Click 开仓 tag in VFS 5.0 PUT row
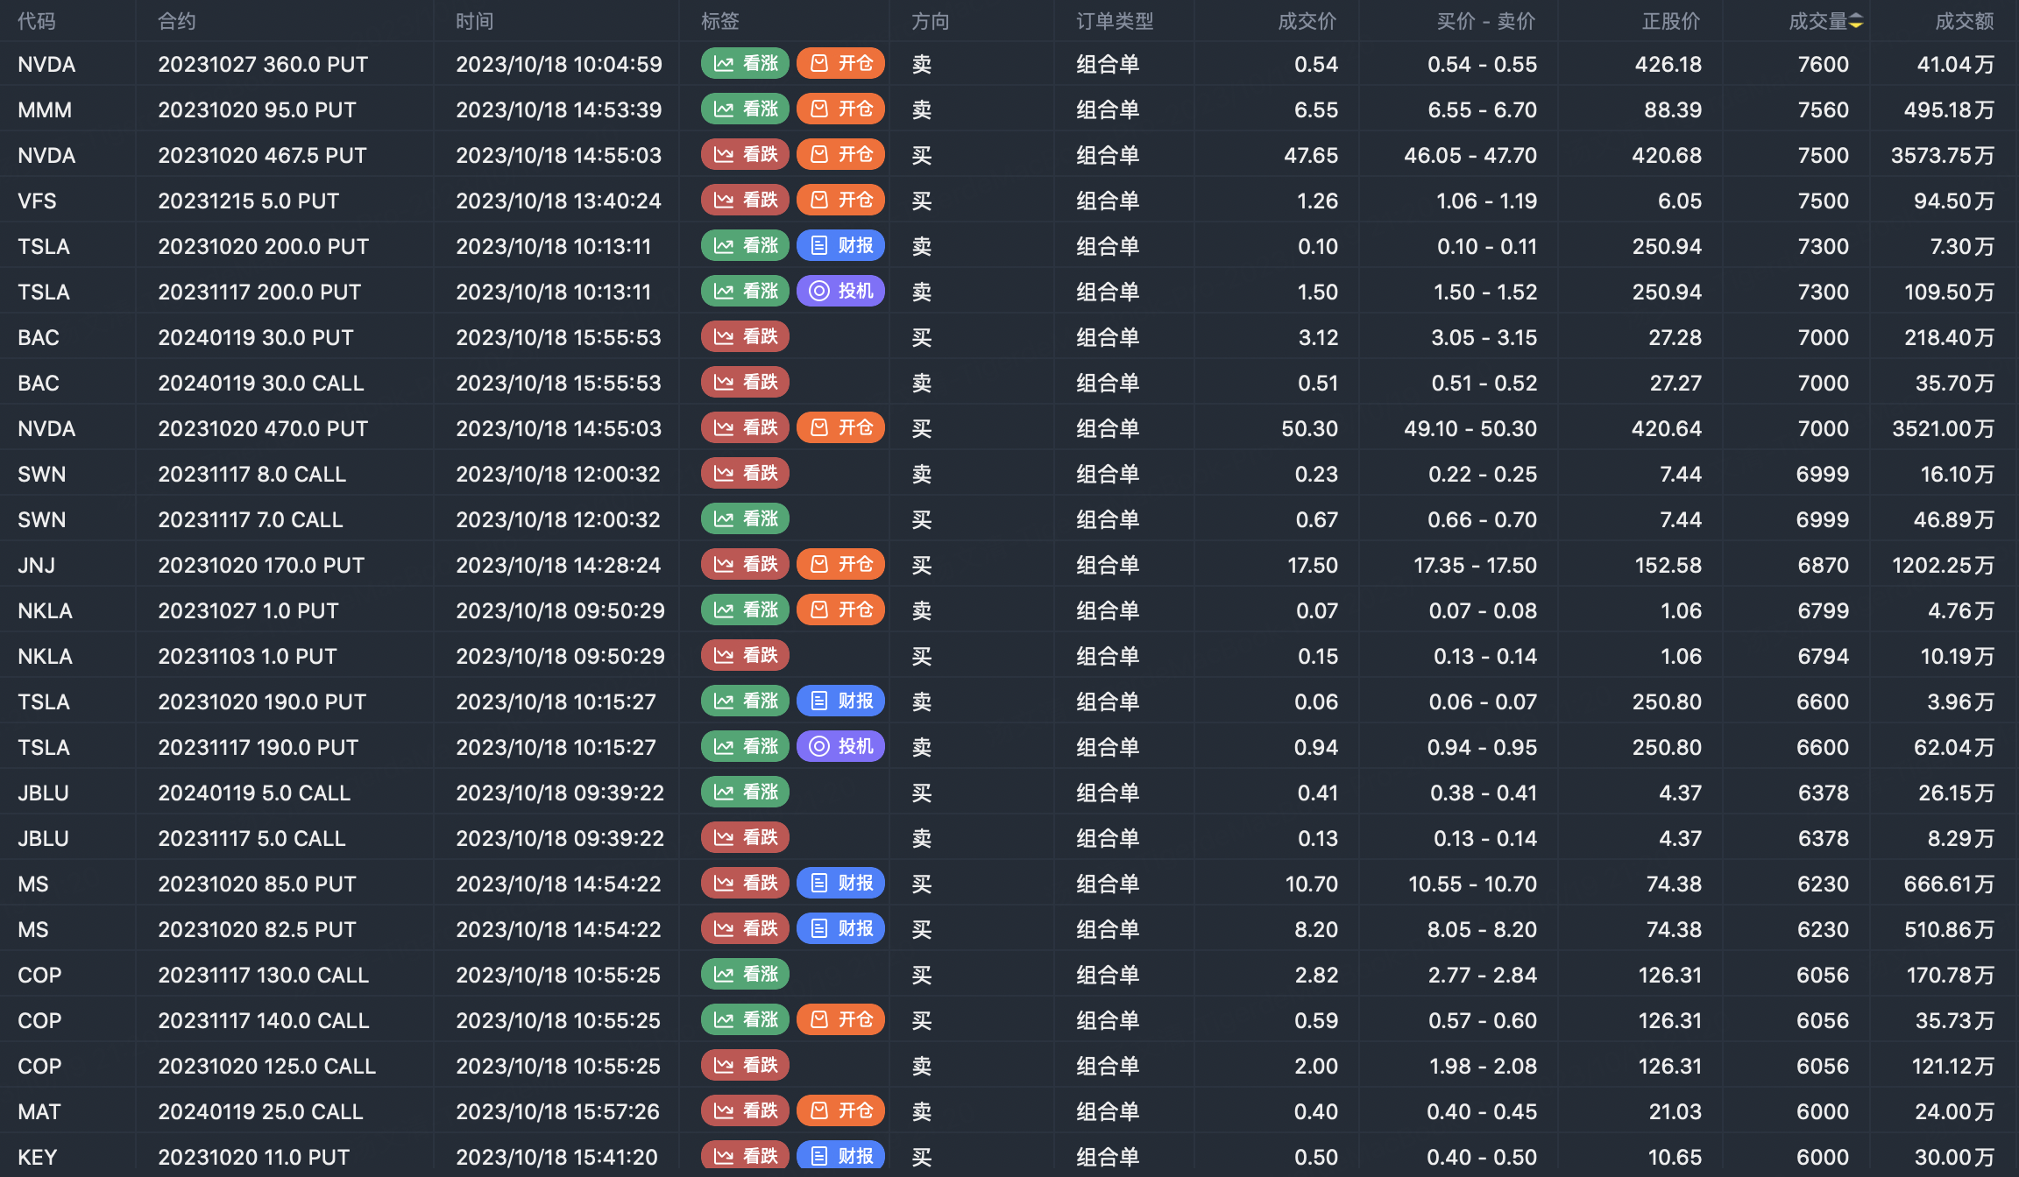Image resolution: width=2019 pixels, height=1177 pixels. tap(841, 201)
